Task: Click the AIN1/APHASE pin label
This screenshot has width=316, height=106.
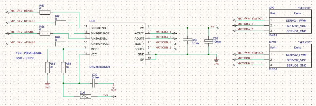Action: 100,44
